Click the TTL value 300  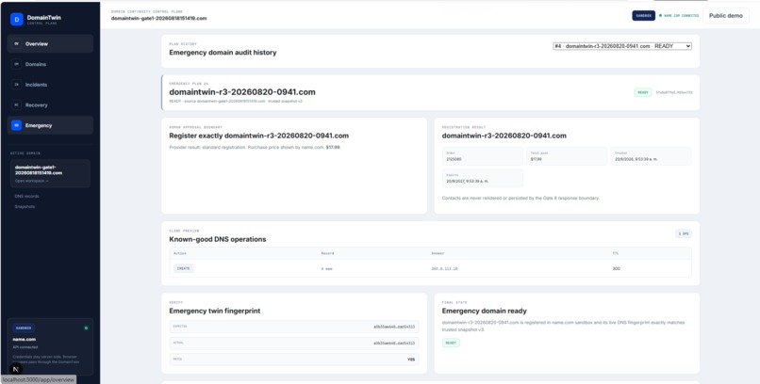pos(616,268)
